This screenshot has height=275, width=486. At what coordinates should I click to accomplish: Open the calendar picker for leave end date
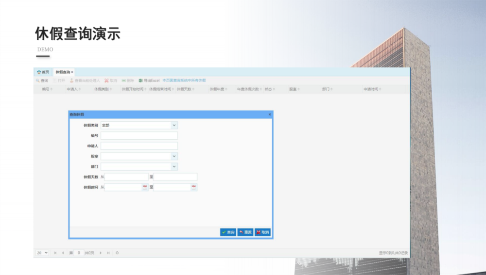click(193, 187)
